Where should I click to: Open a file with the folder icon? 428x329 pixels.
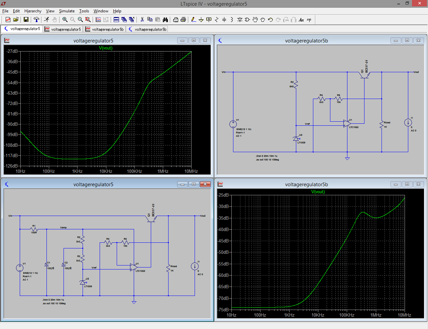coord(16,20)
